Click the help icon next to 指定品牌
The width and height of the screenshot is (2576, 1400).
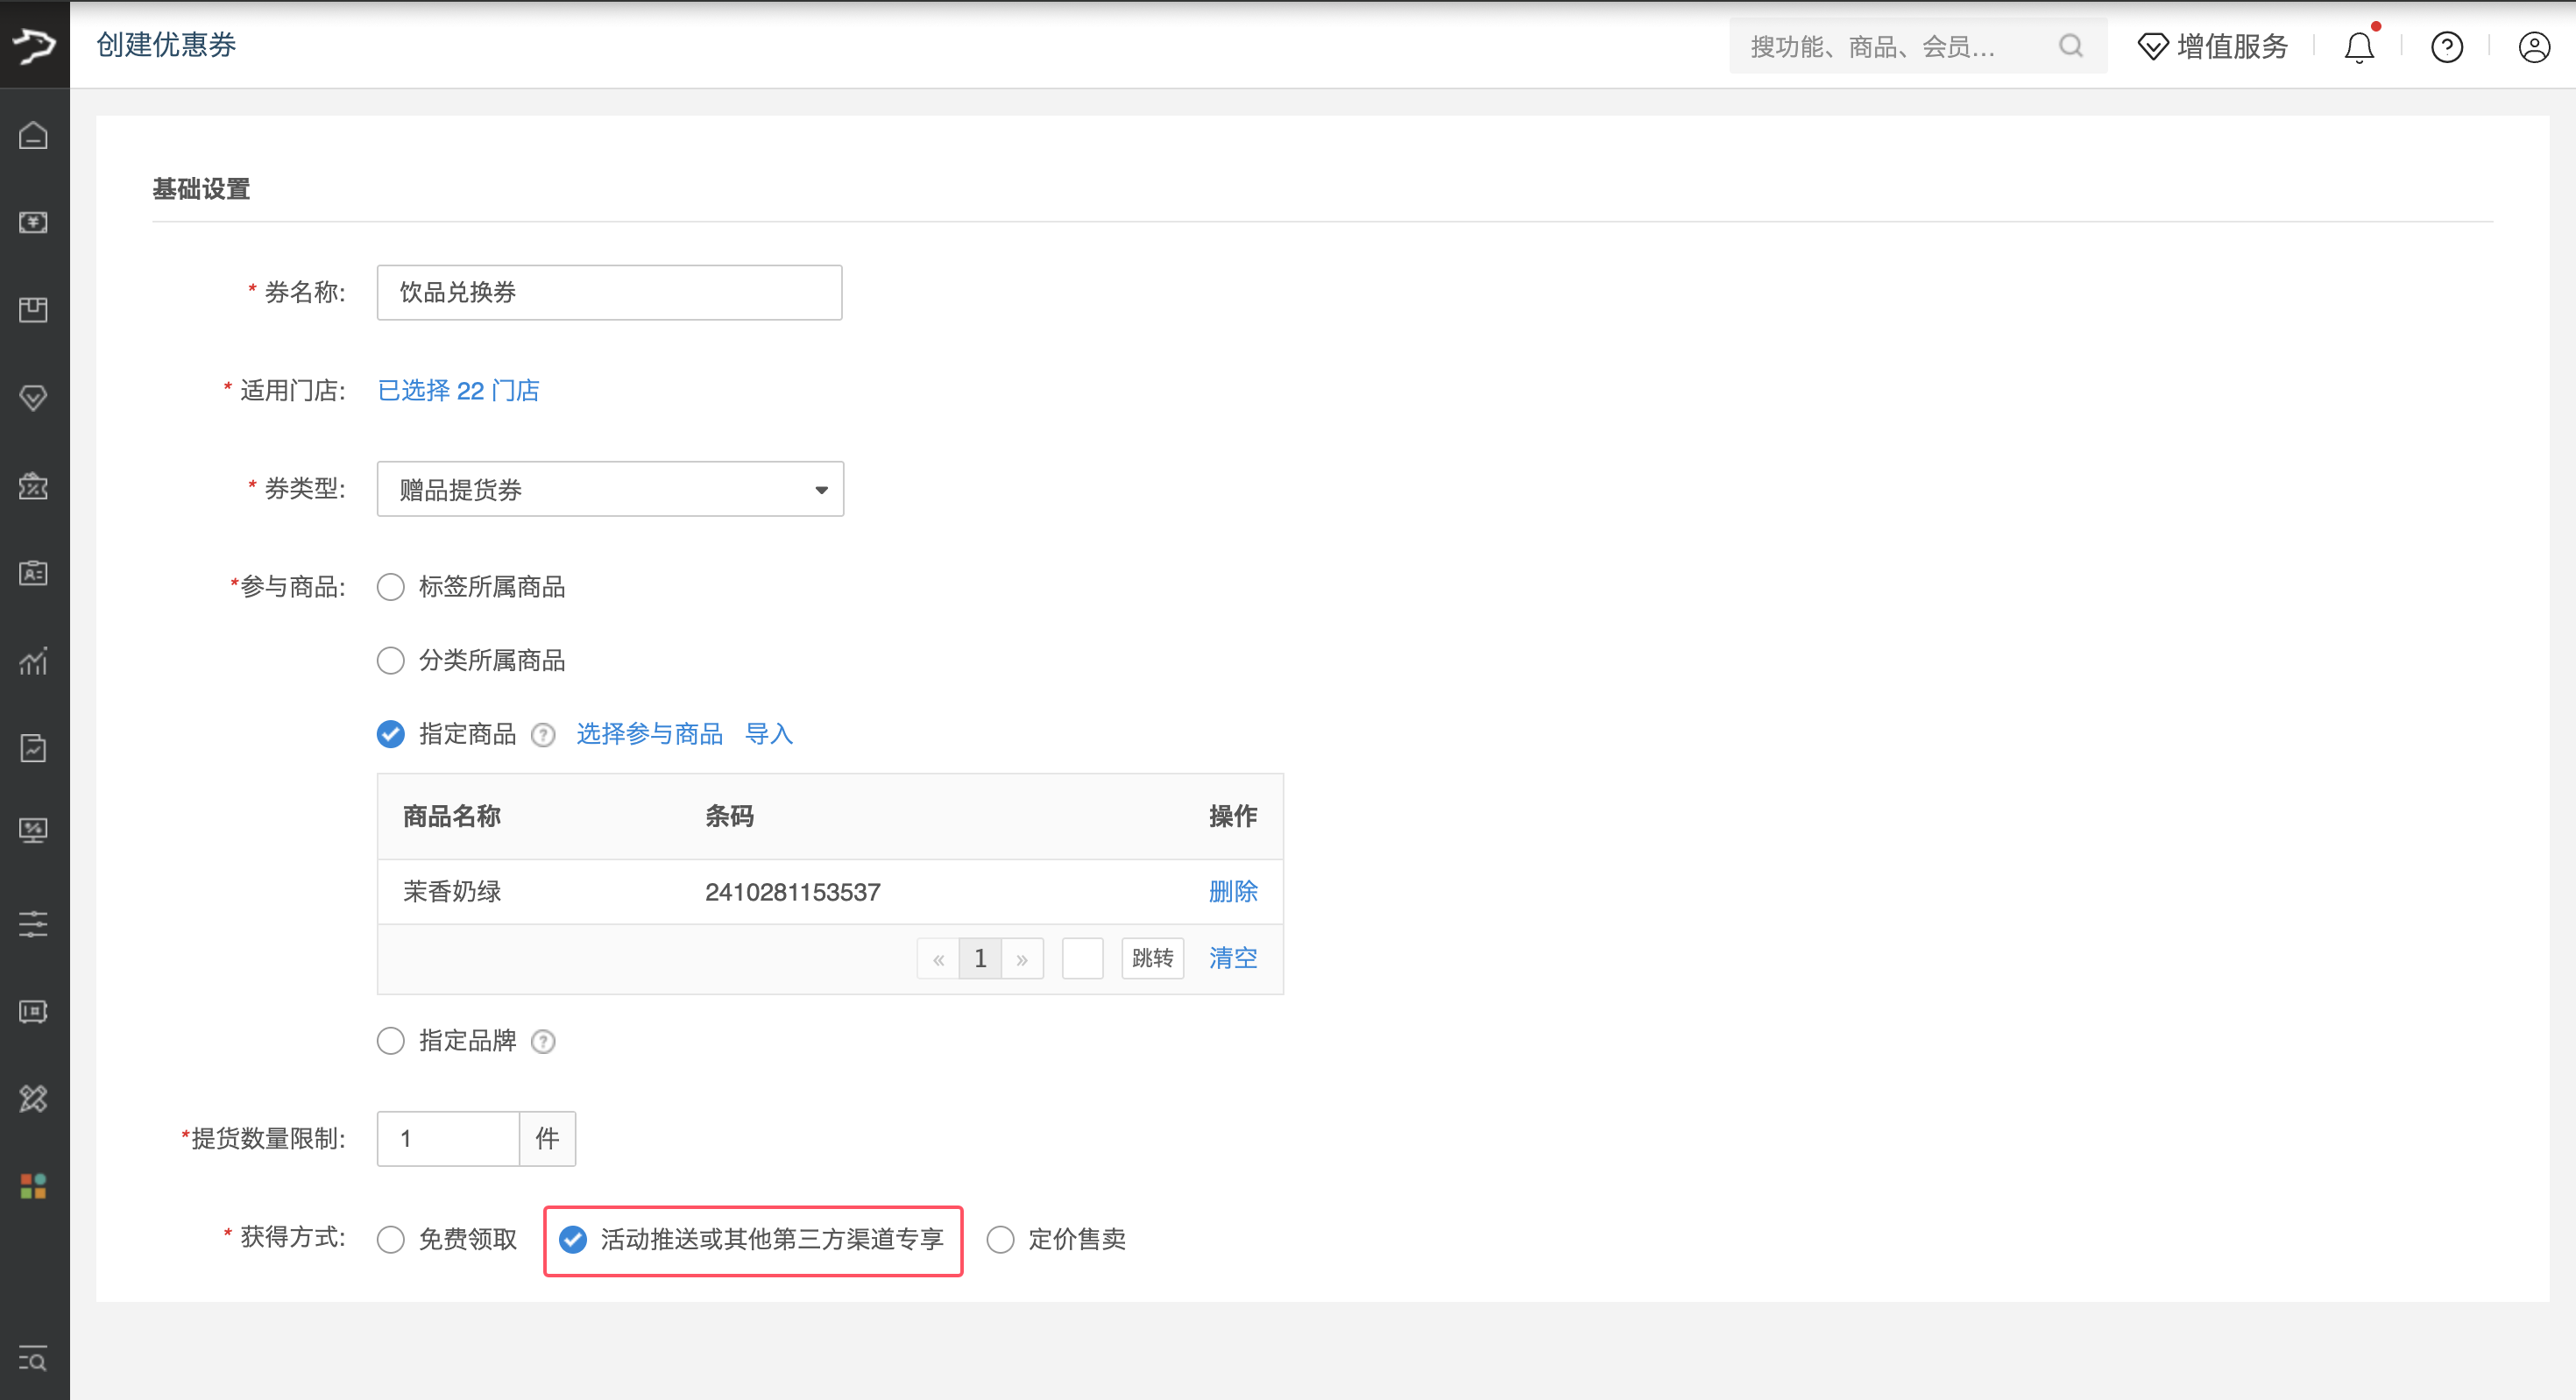(543, 1042)
